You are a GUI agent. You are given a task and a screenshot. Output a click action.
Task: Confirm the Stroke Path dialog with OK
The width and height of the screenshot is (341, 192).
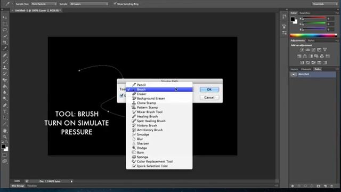click(x=209, y=90)
